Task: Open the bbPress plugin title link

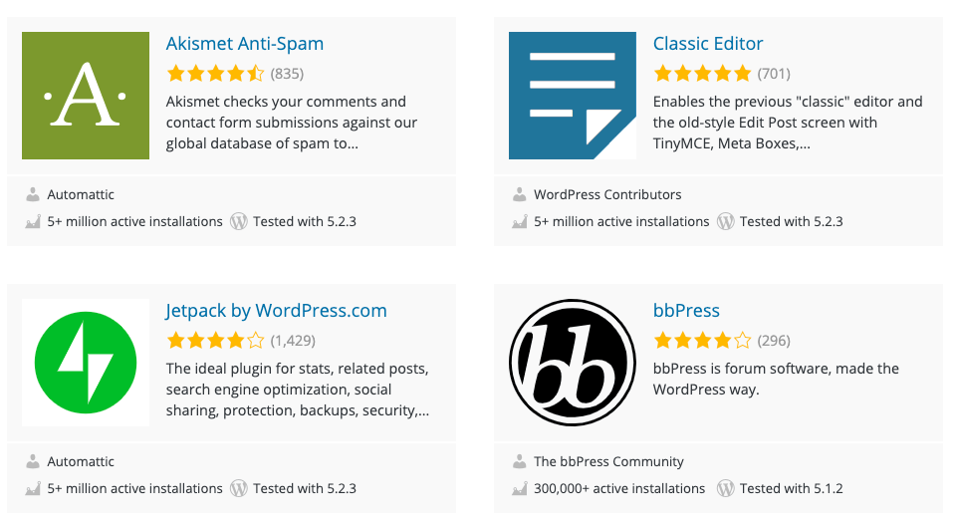Action: point(686,311)
